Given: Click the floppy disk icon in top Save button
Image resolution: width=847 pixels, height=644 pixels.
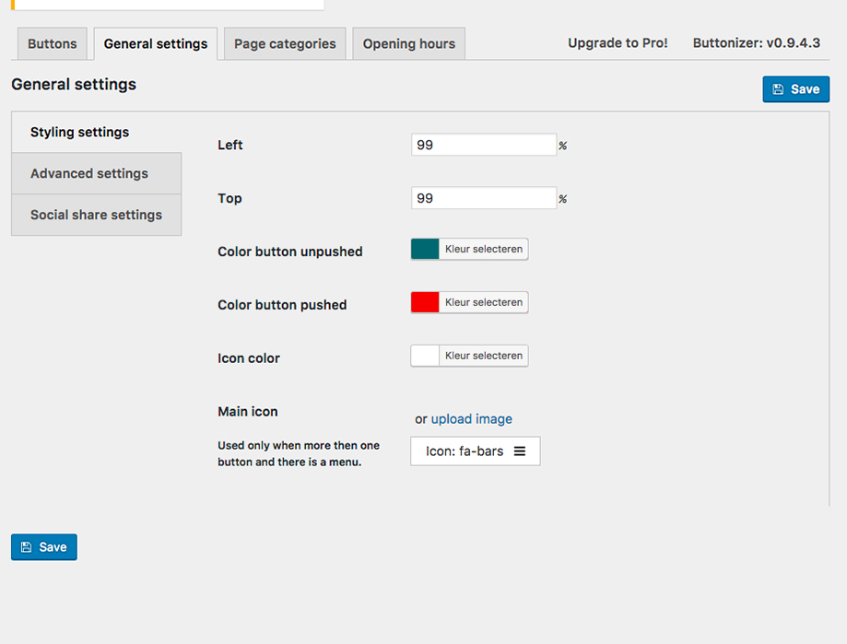Looking at the screenshot, I should [778, 89].
